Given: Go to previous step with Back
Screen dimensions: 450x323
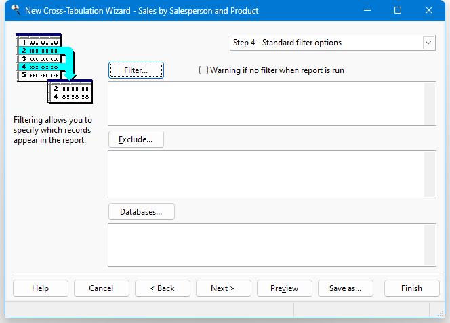Looking at the screenshot, I should tap(163, 288).
